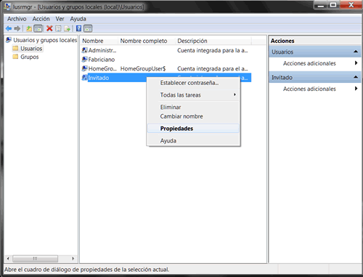Minimize the lusrmgr window

[x=321, y=5]
